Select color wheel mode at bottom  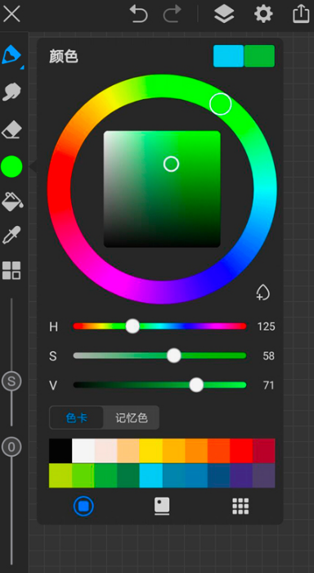click(83, 506)
